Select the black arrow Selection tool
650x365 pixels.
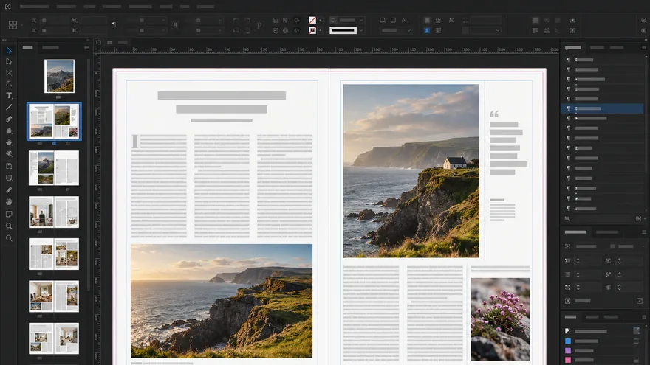point(9,50)
